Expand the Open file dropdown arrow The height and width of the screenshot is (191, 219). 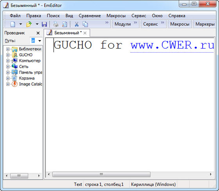(37, 24)
